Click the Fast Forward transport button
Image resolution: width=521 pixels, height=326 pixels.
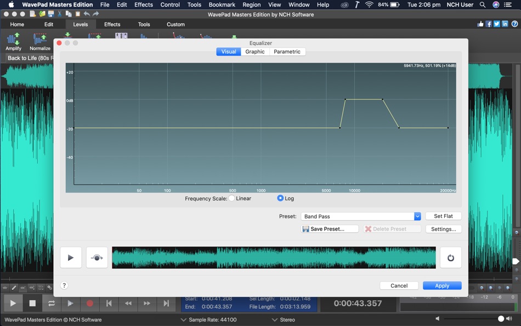147,303
